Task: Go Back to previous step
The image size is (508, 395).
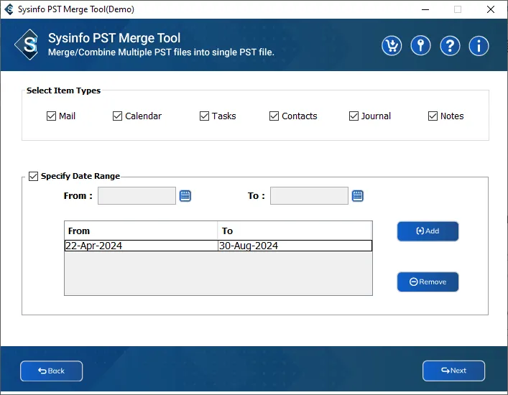Action: pyautogui.click(x=51, y=371)
